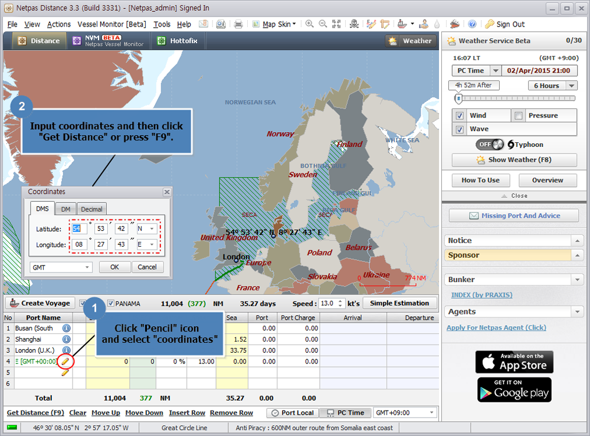
Task: Click the Google Play badge
Action: (514, 390)
